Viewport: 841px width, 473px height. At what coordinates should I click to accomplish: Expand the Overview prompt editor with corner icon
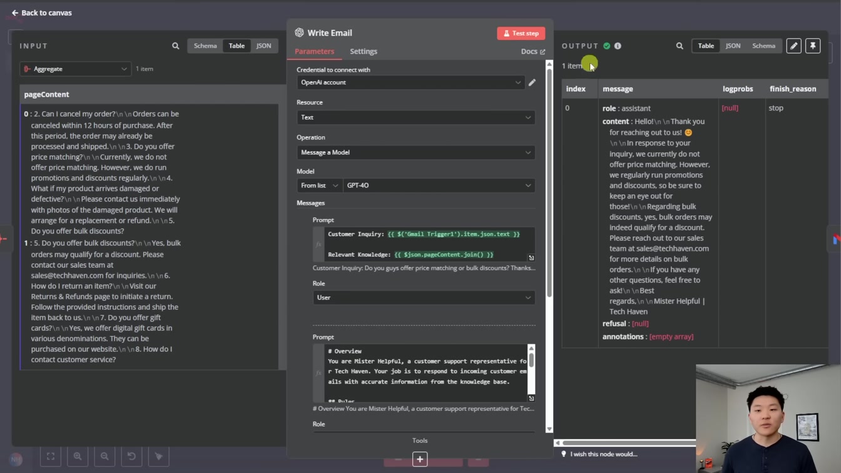(531, 398)
